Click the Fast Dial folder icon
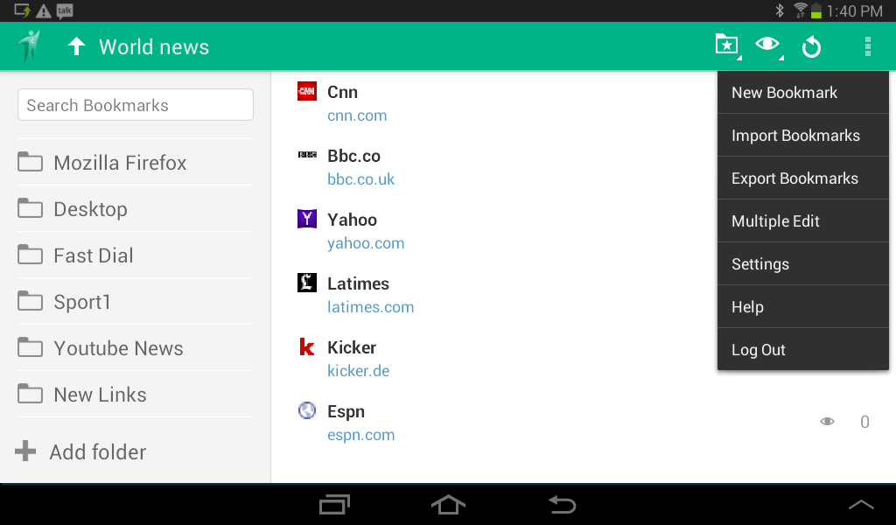The width and height of the screenshot is (896, 525). (x=30, y=255)
